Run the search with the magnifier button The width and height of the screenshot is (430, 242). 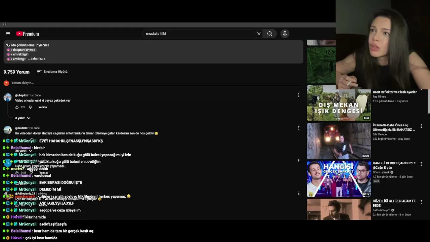(269, 34)
